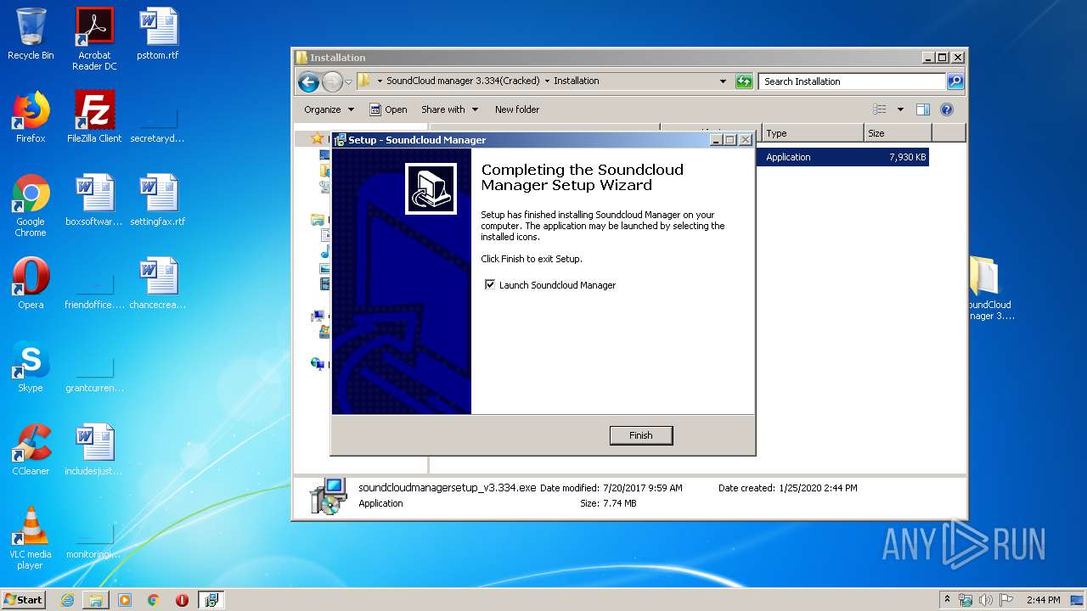The width and height of the screenshot is (1087, 611).
Task: Select the settingfax.rtf desktop file
Action: [x=158, y=200]
